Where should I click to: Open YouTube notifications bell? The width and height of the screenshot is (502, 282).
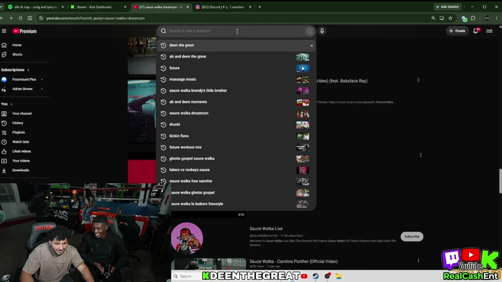(x=476, y=31)
